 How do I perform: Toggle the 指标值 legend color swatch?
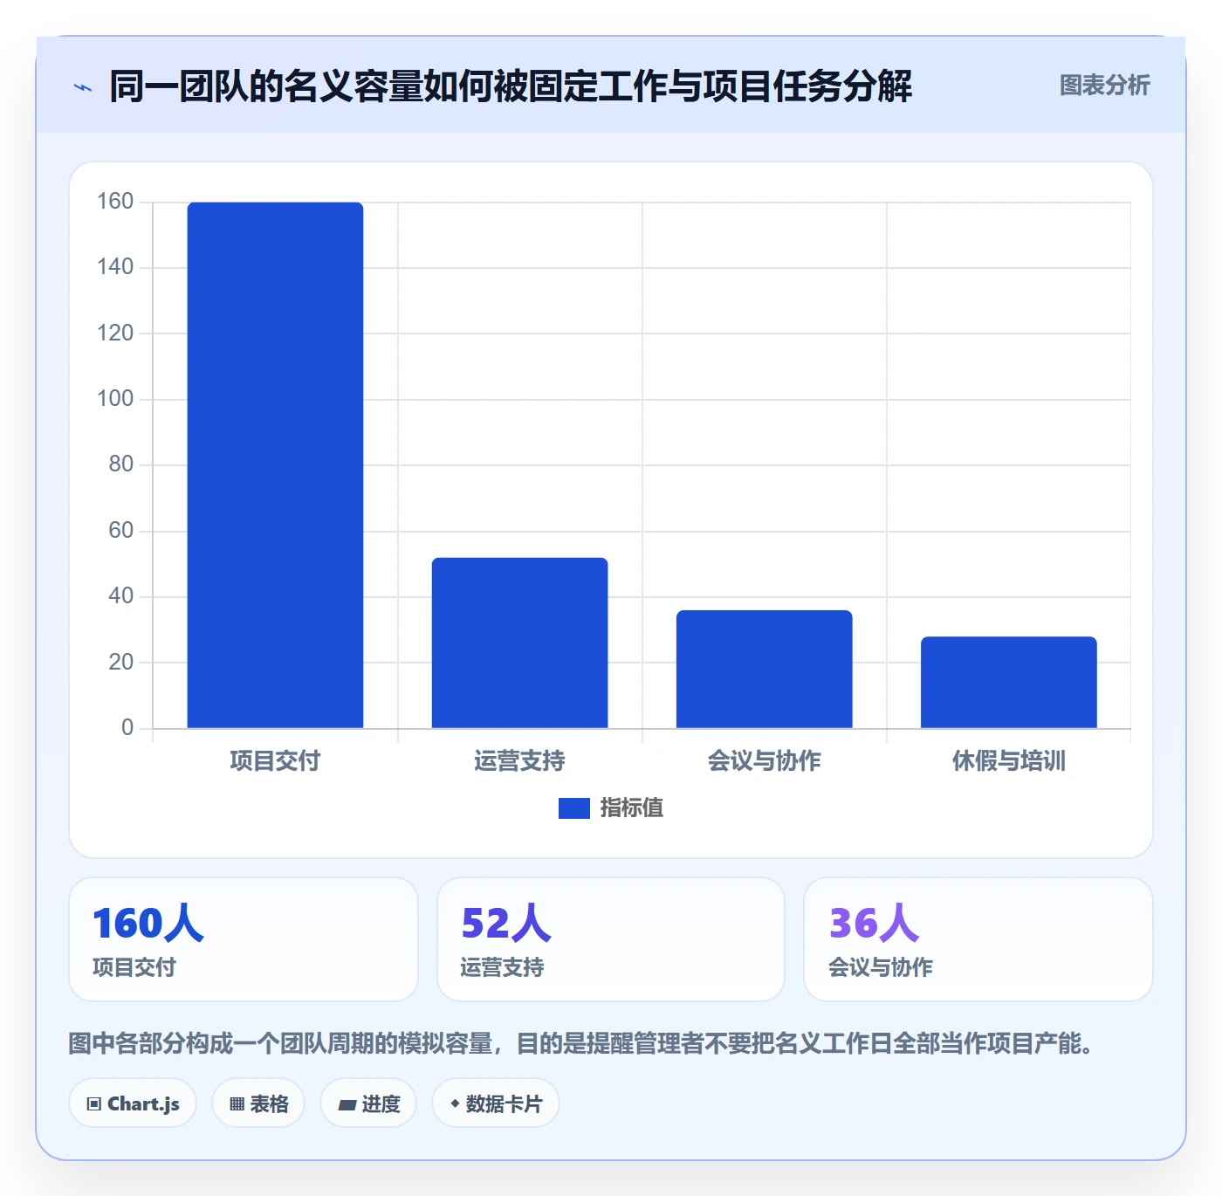573,808
